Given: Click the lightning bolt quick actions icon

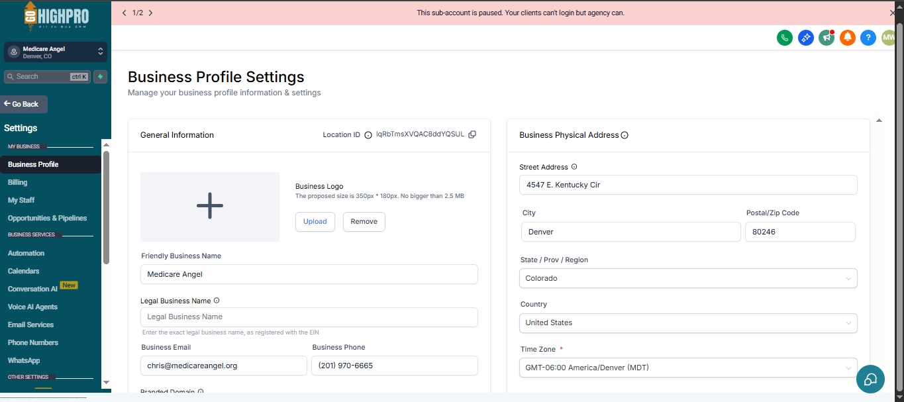Looking at the screenshot, I should [100, 77].
